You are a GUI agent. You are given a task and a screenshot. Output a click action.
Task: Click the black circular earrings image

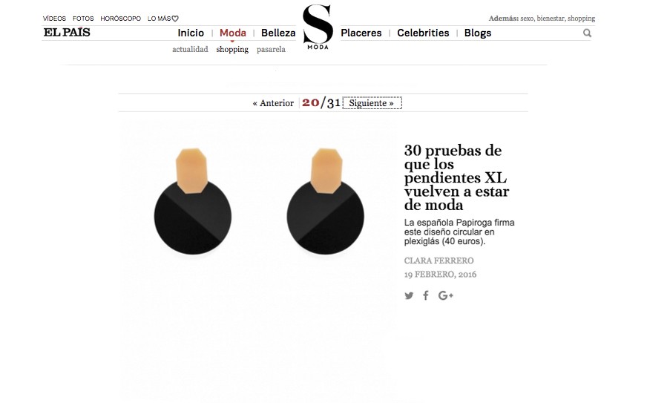tap(259, 201)
